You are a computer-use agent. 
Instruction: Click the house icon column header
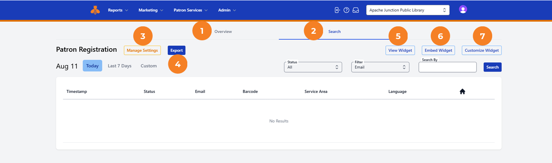(x=462, y=91)
